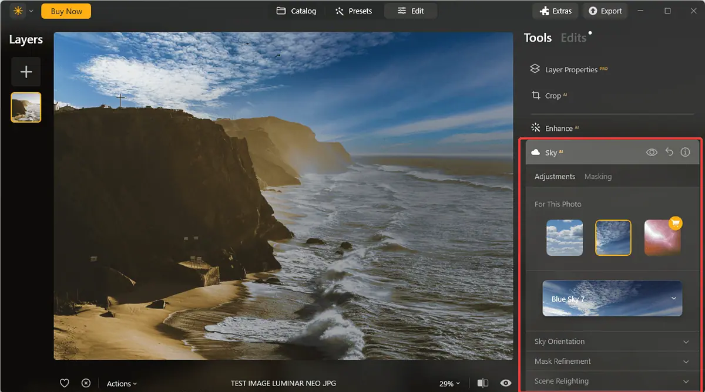This screenshot has width=705, height=392.
Task: Toggle before/after compare view icon
Action: [483, 383]
